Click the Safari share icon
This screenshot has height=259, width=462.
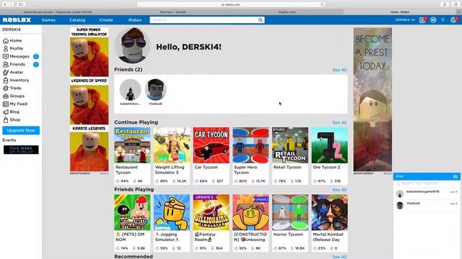445,4
